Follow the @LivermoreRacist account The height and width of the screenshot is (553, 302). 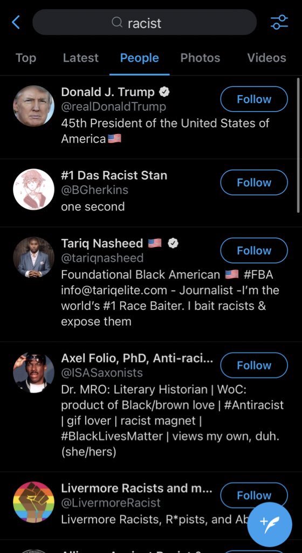pyautogui.click(x=254, y=496)
